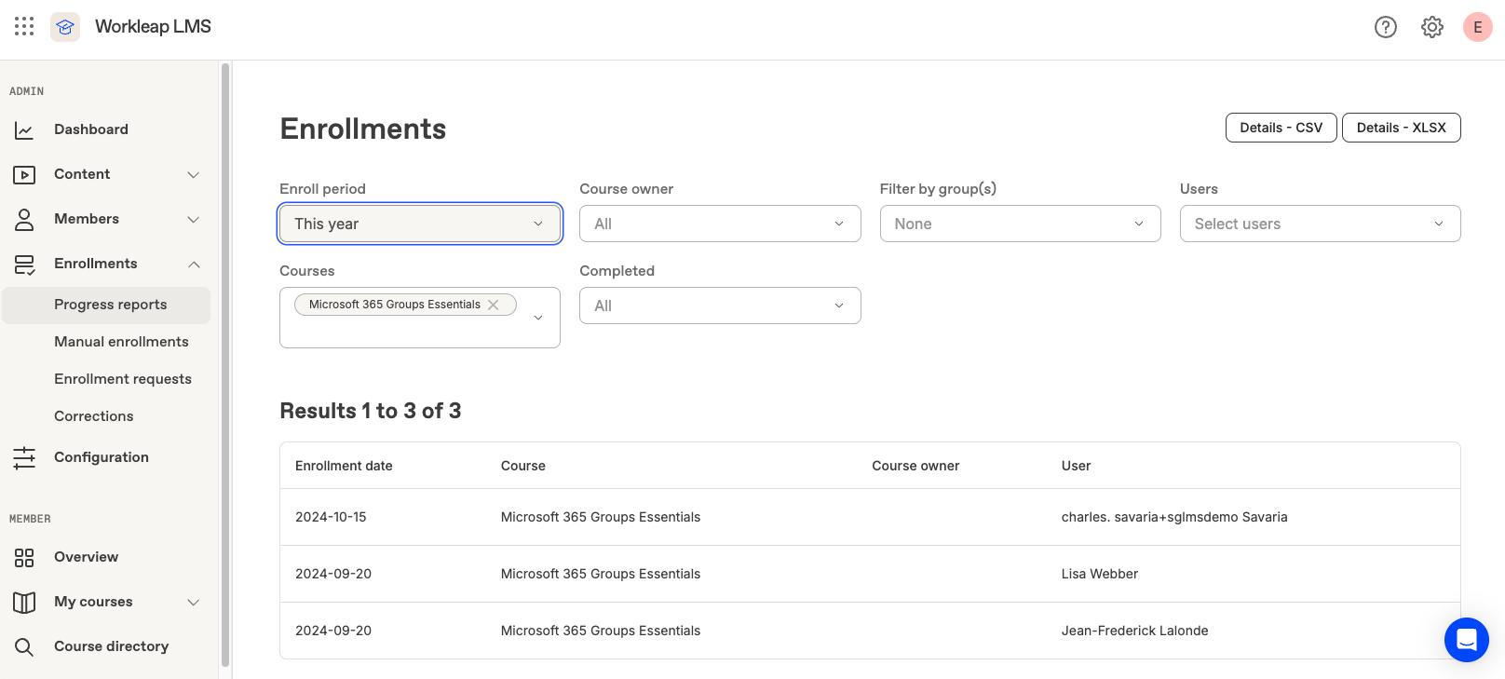1505x679 pixels.
Task: Click the Content play icon in sidebar
Action: coord(24,175)
